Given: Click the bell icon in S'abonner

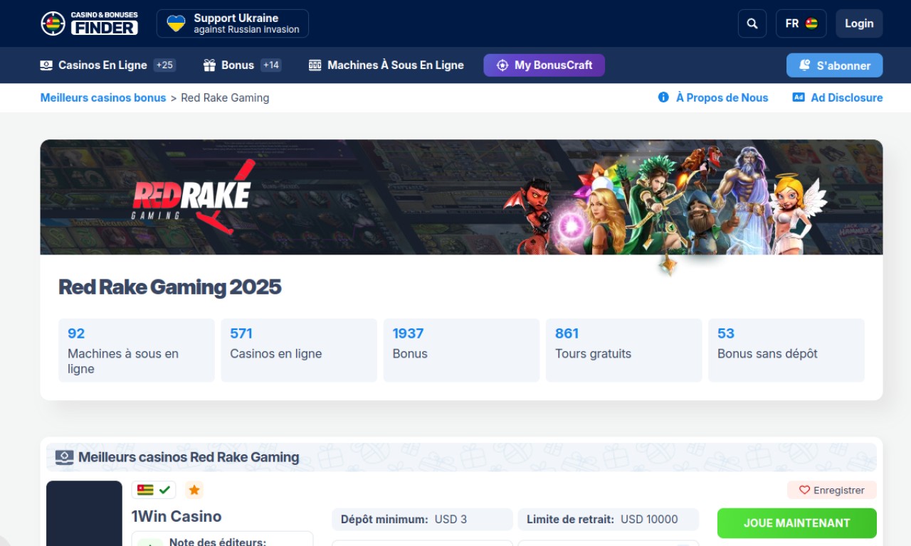Looking at the screenshot, I should (805, 65).
